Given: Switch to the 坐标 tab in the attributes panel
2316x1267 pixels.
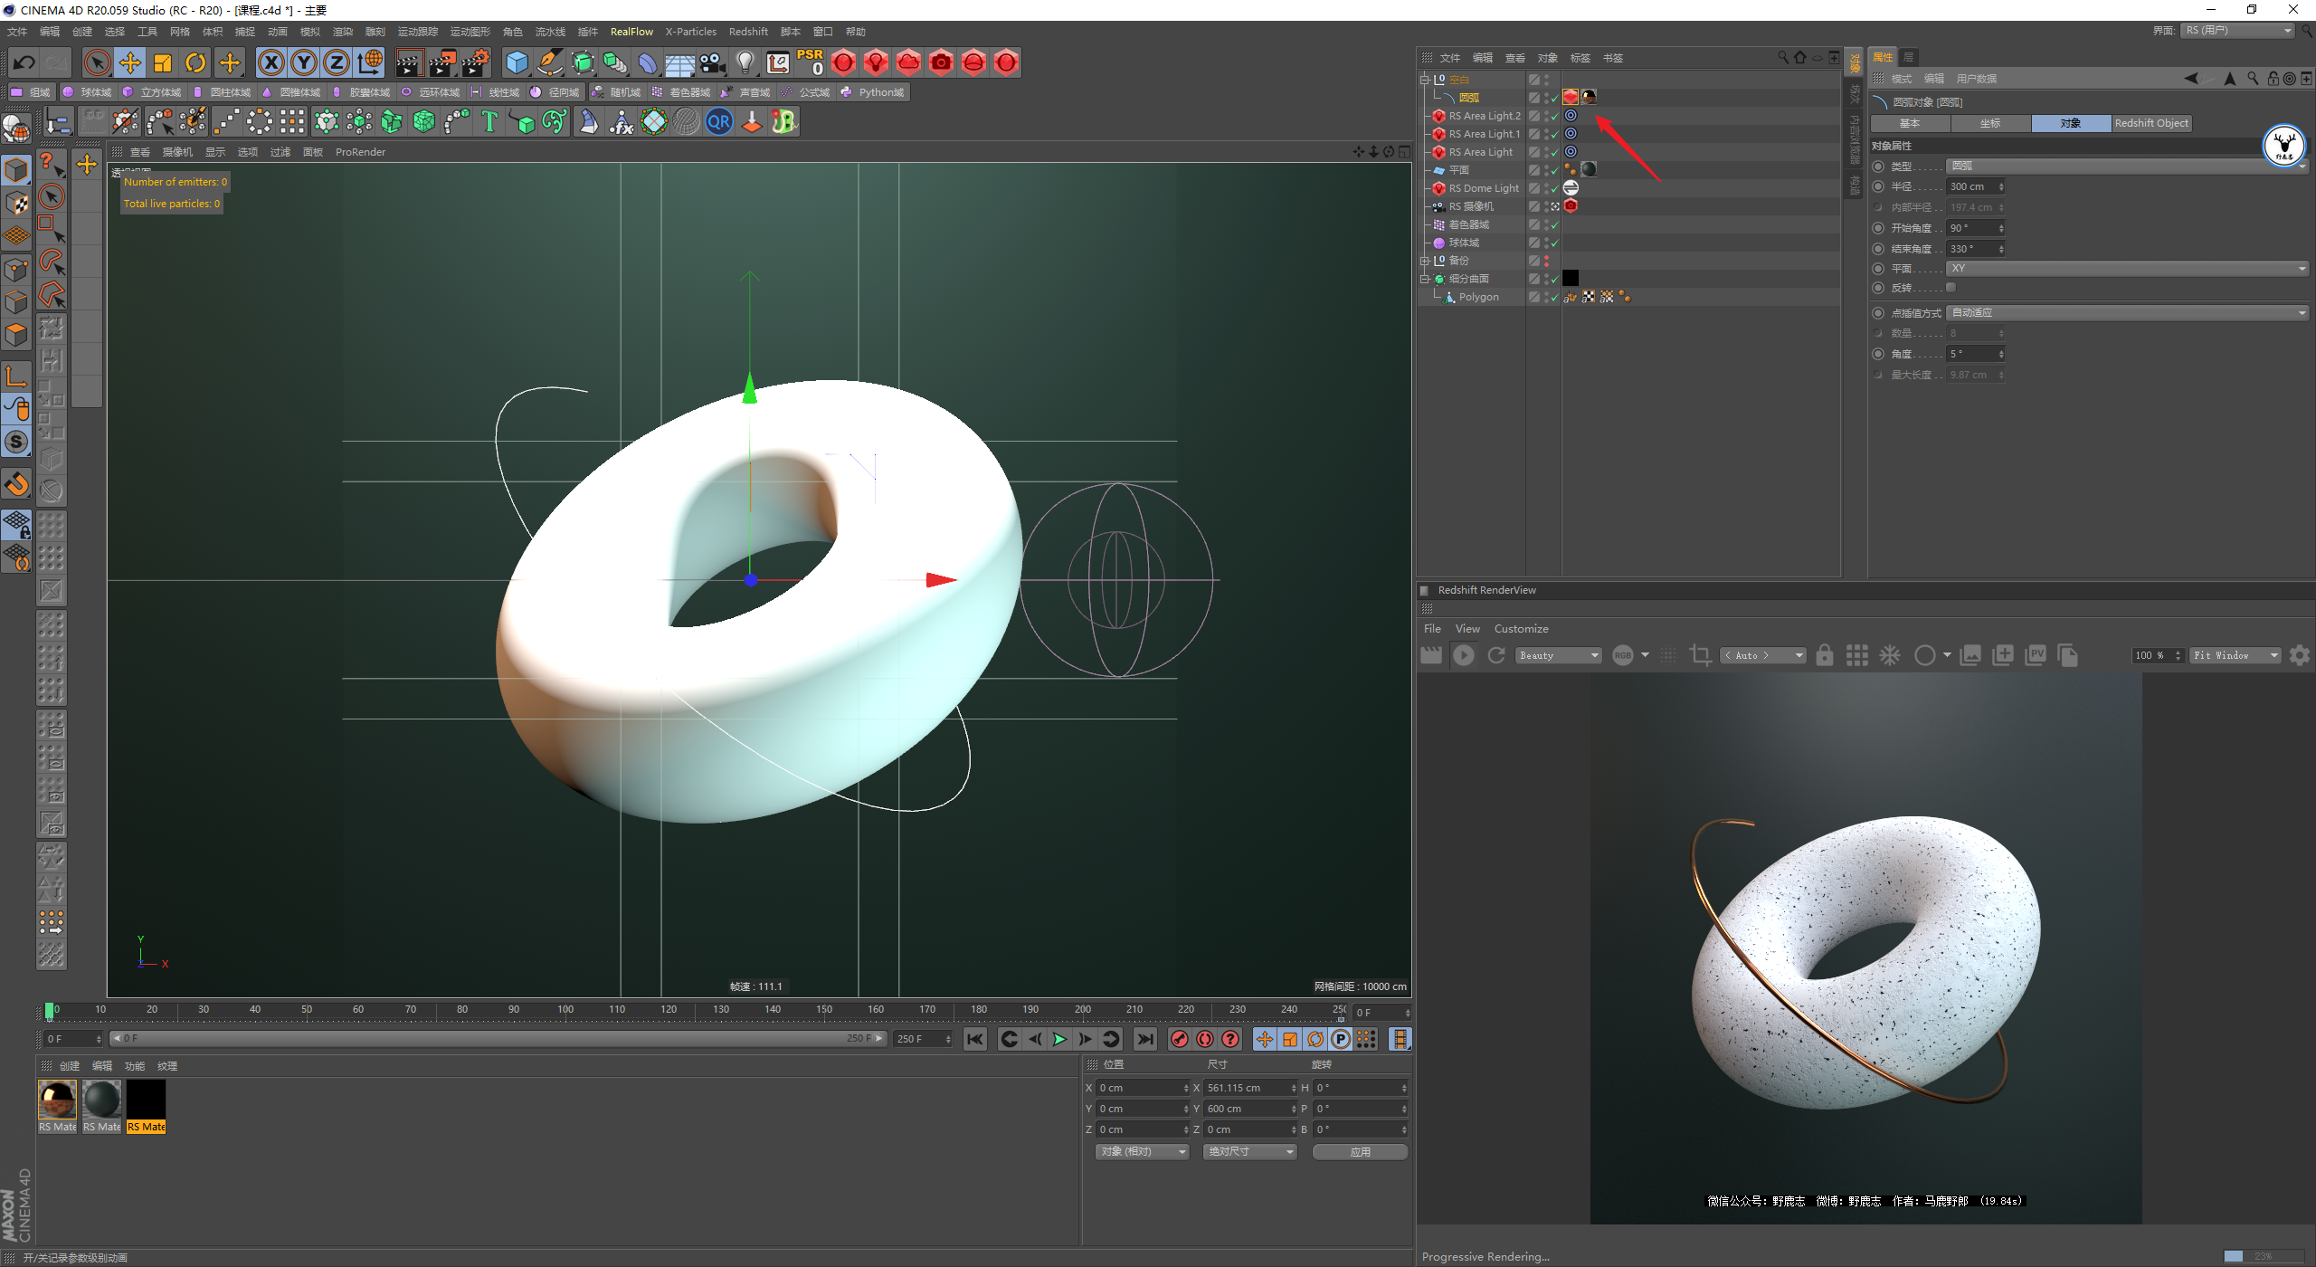Looking at the screenshot, I should click(1989, 123).
